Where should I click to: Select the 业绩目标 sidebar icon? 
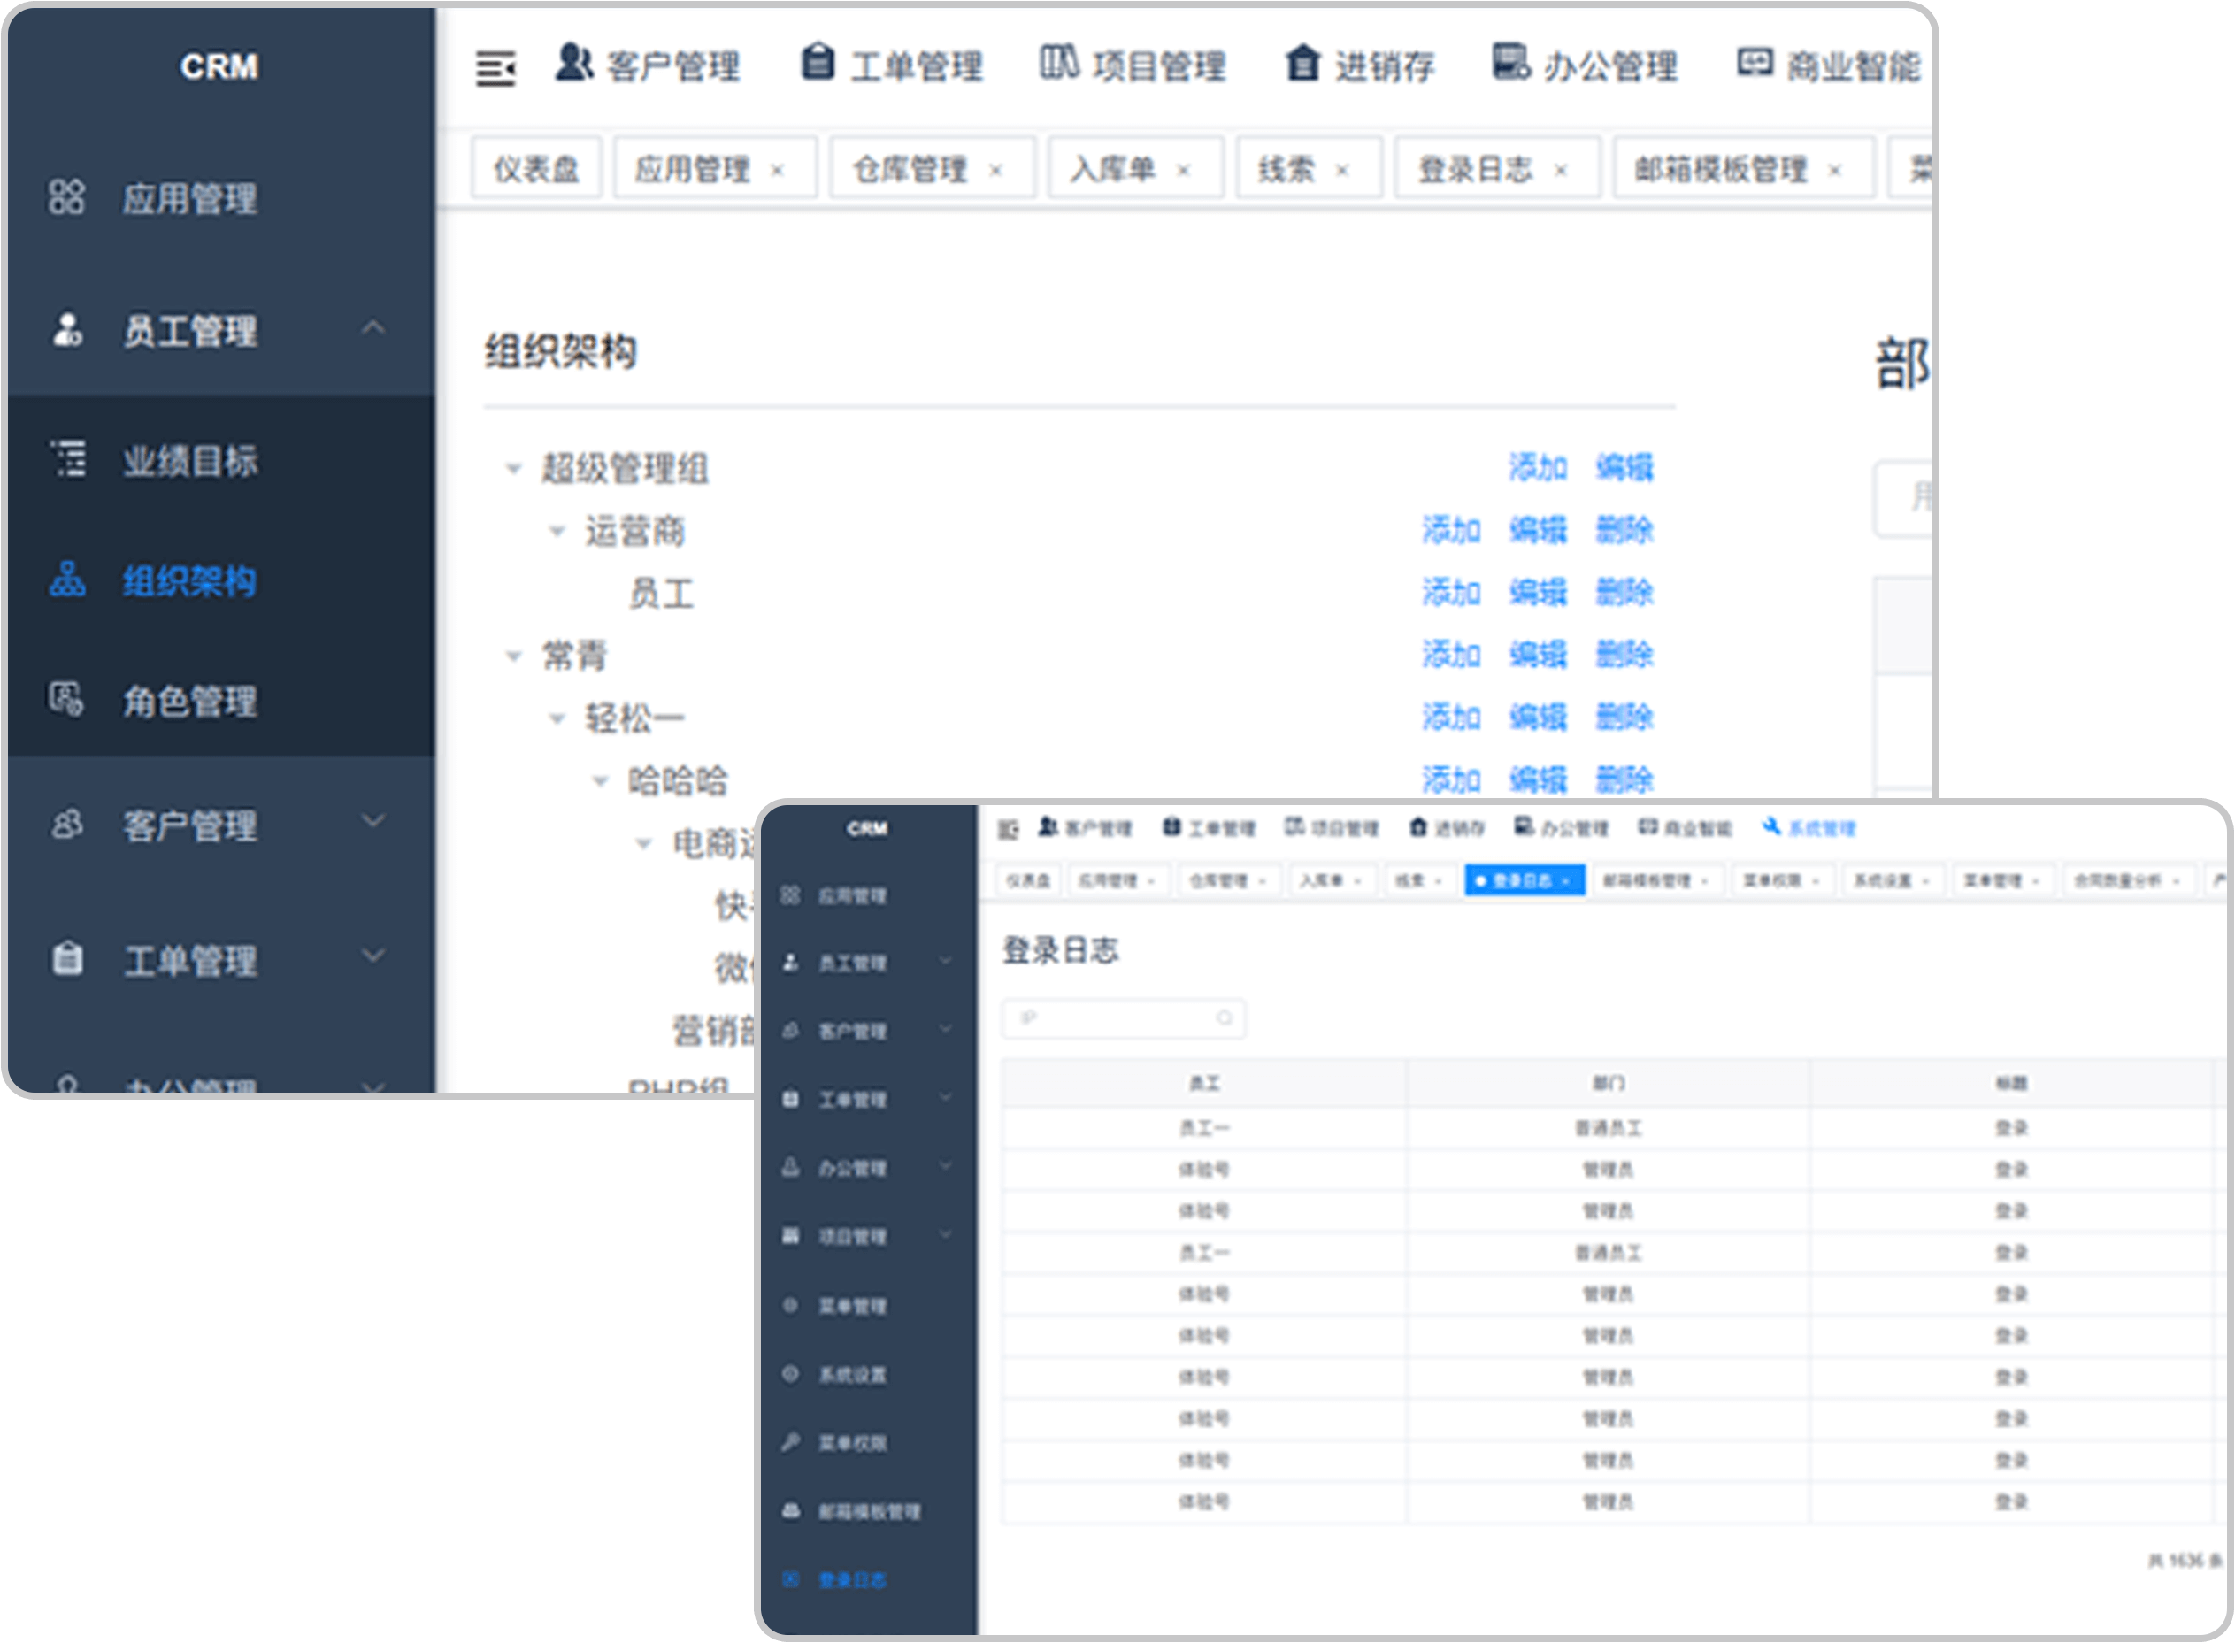[67, 460]
